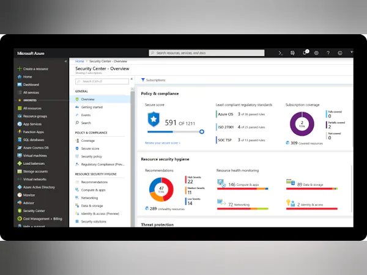Open 72 Networking health tile
The width and height of the screenshot is (367, 275).
[x=242, y=204]
